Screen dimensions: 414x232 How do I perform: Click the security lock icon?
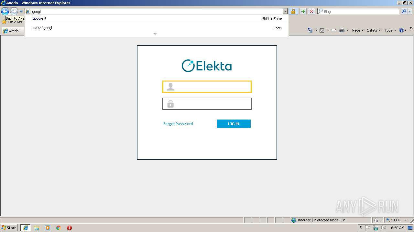pyautogui.click(x=293, y=12)
